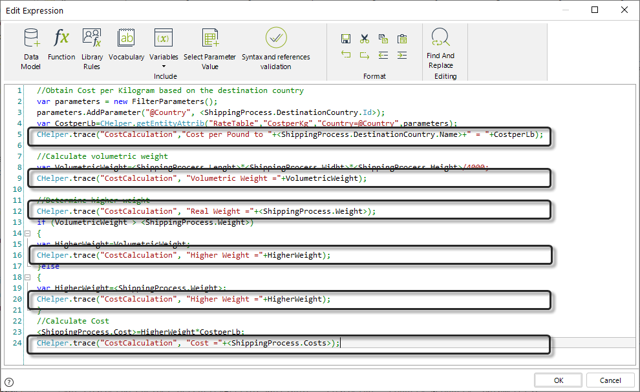Close the Edit Expression window

point(624,10)
